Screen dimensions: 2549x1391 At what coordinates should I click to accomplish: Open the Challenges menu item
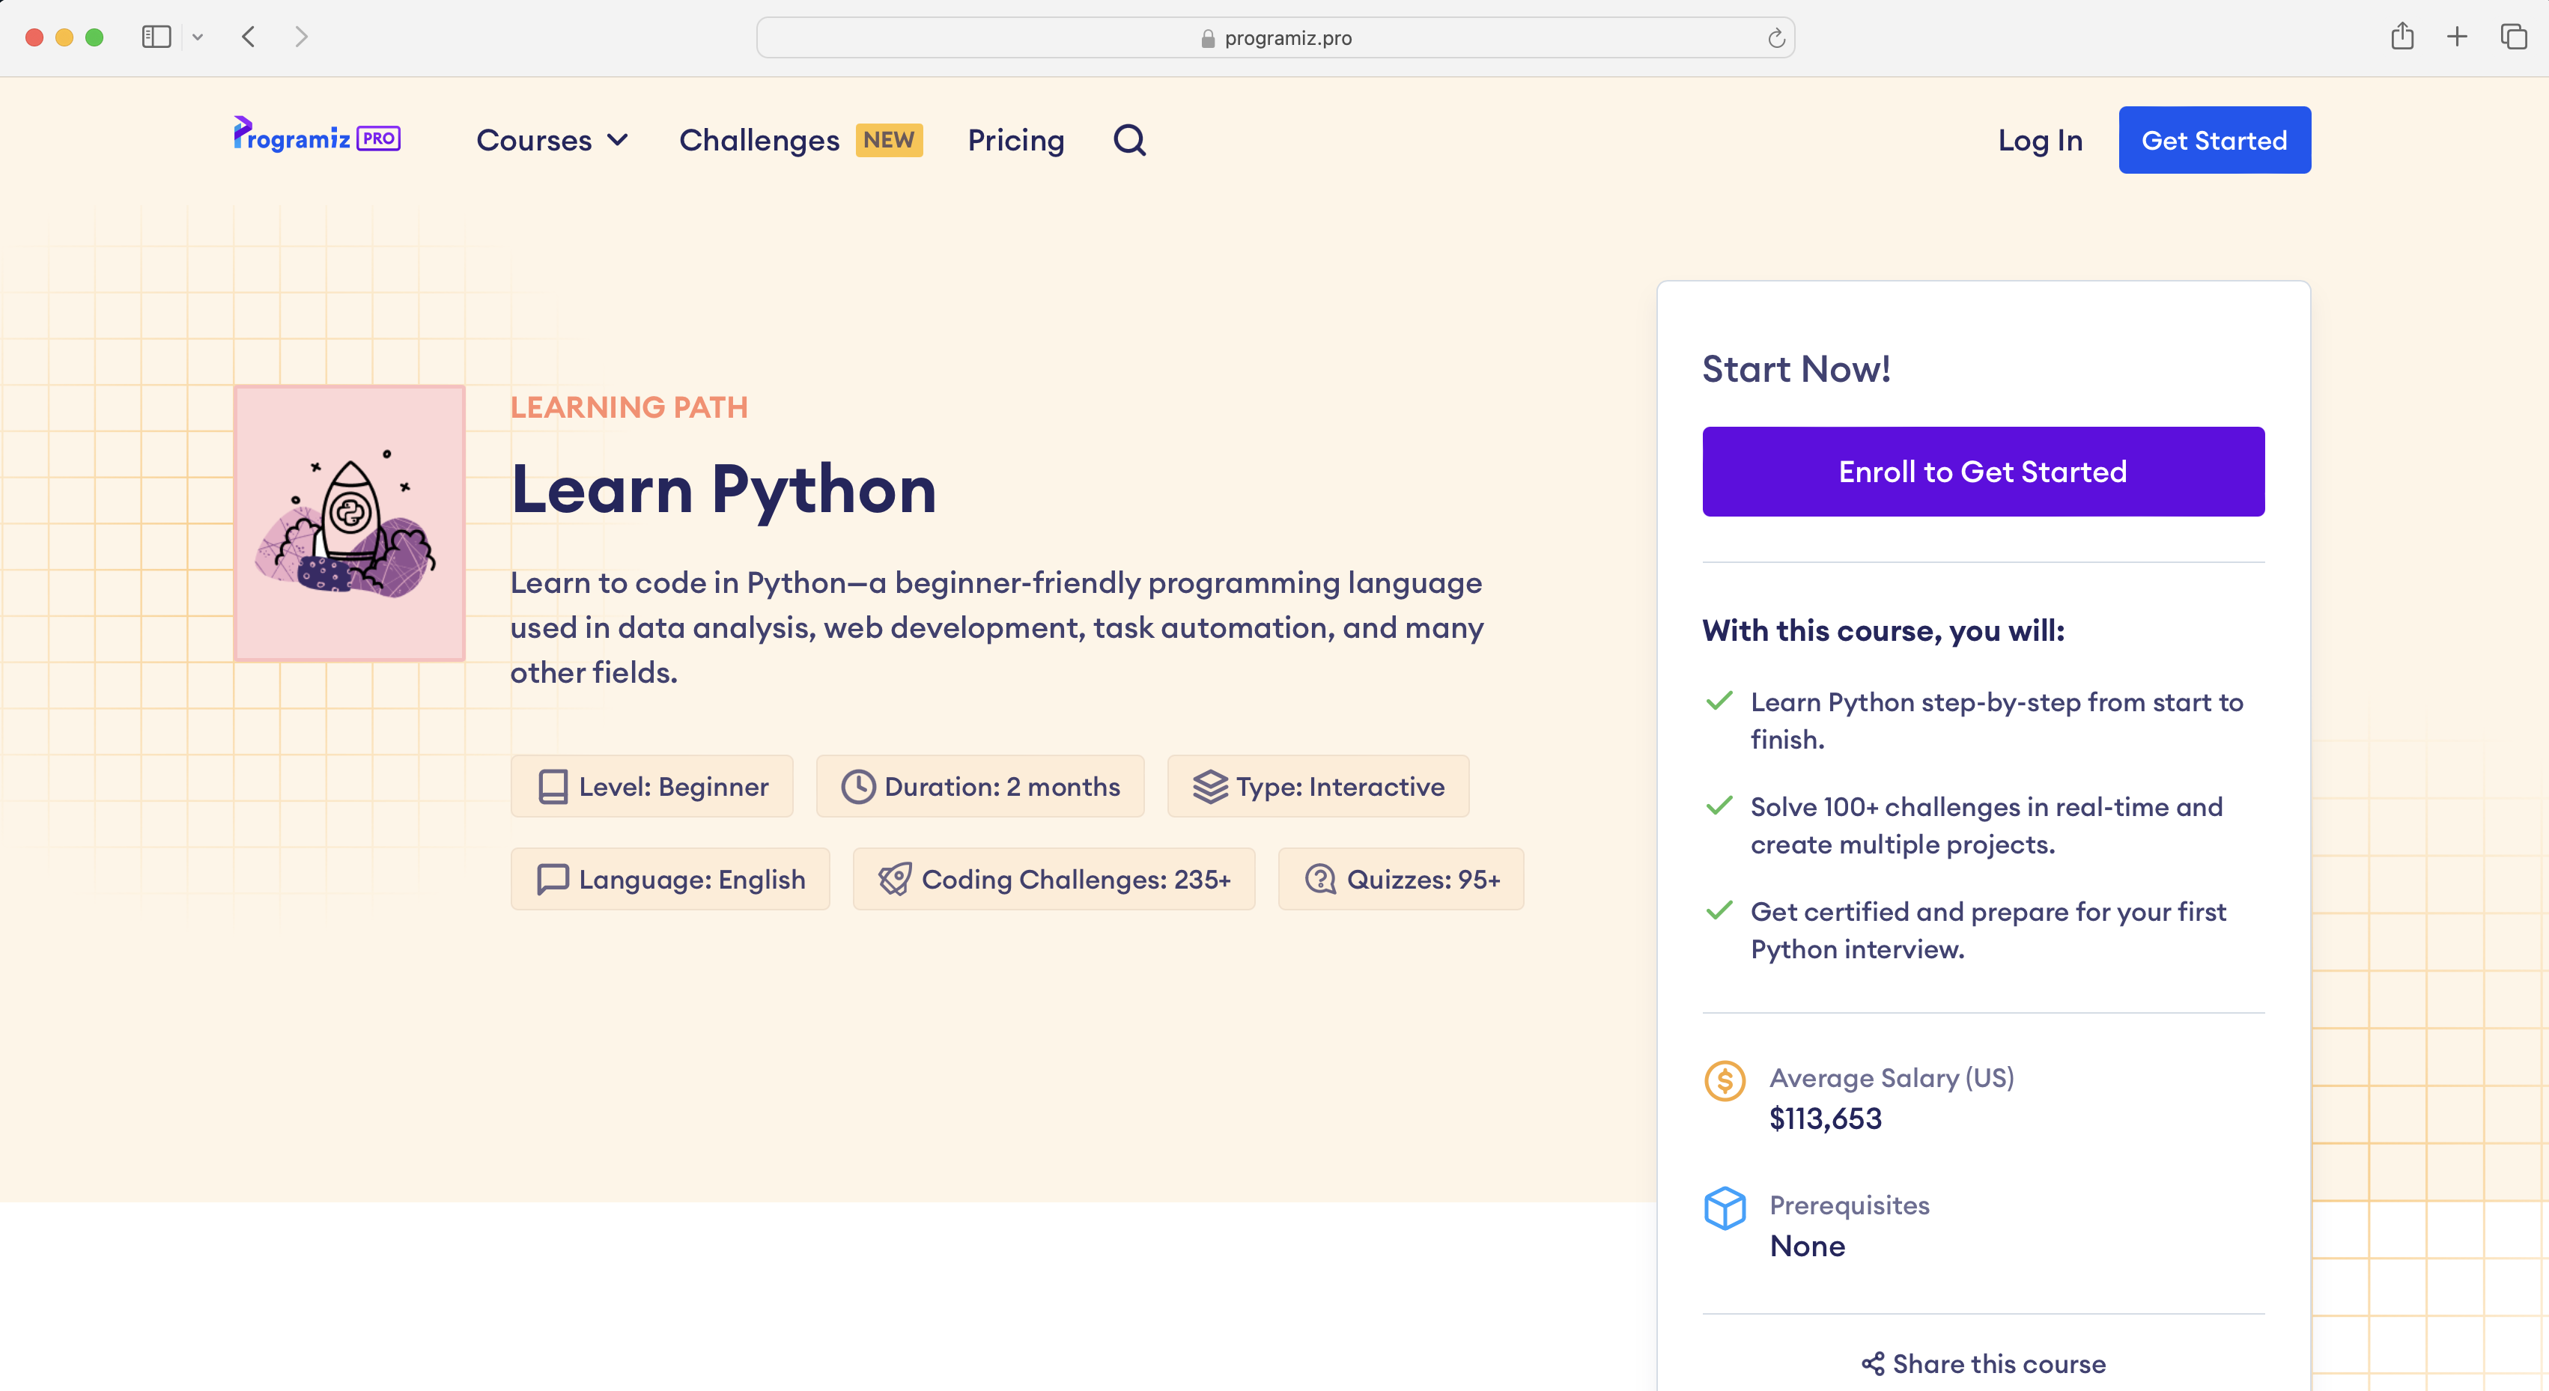tap(759, 139)
